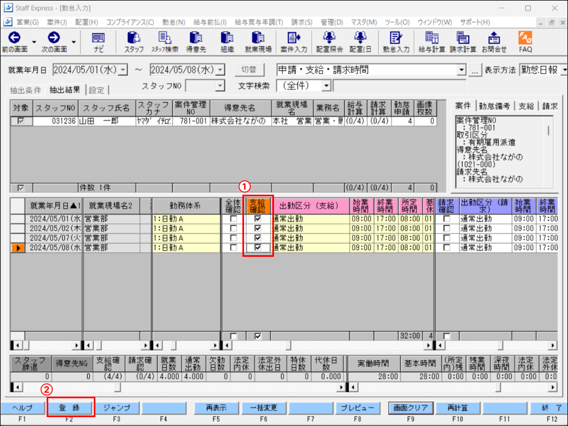The height and width of the screenshot is (426, 568).
Task: Open the マスタ(M) menu
Action: click(364, 22)
